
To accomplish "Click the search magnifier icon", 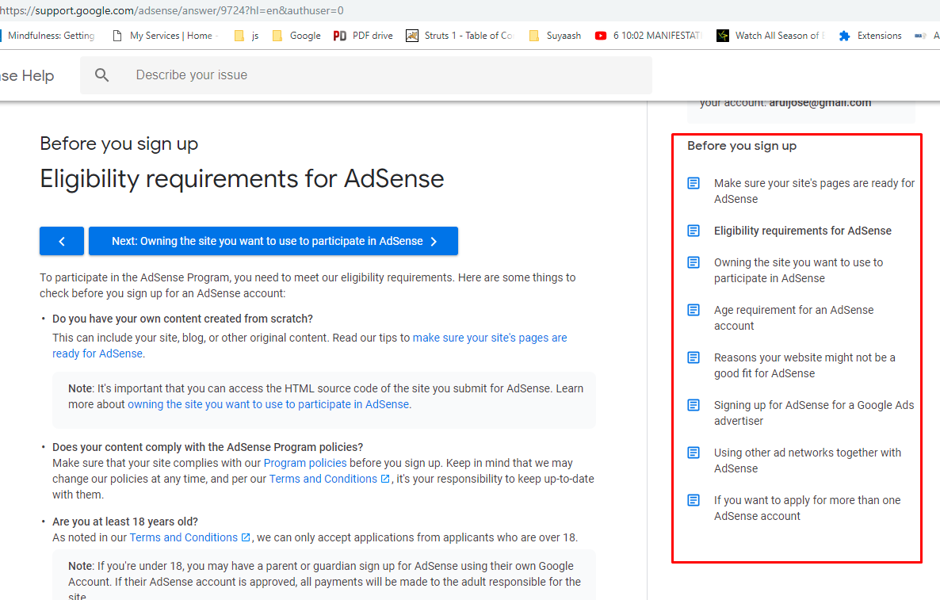I will tap(102, 75).
